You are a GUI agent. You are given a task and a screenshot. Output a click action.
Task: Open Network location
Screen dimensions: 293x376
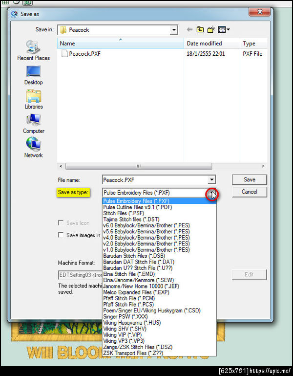click(33, 148)
